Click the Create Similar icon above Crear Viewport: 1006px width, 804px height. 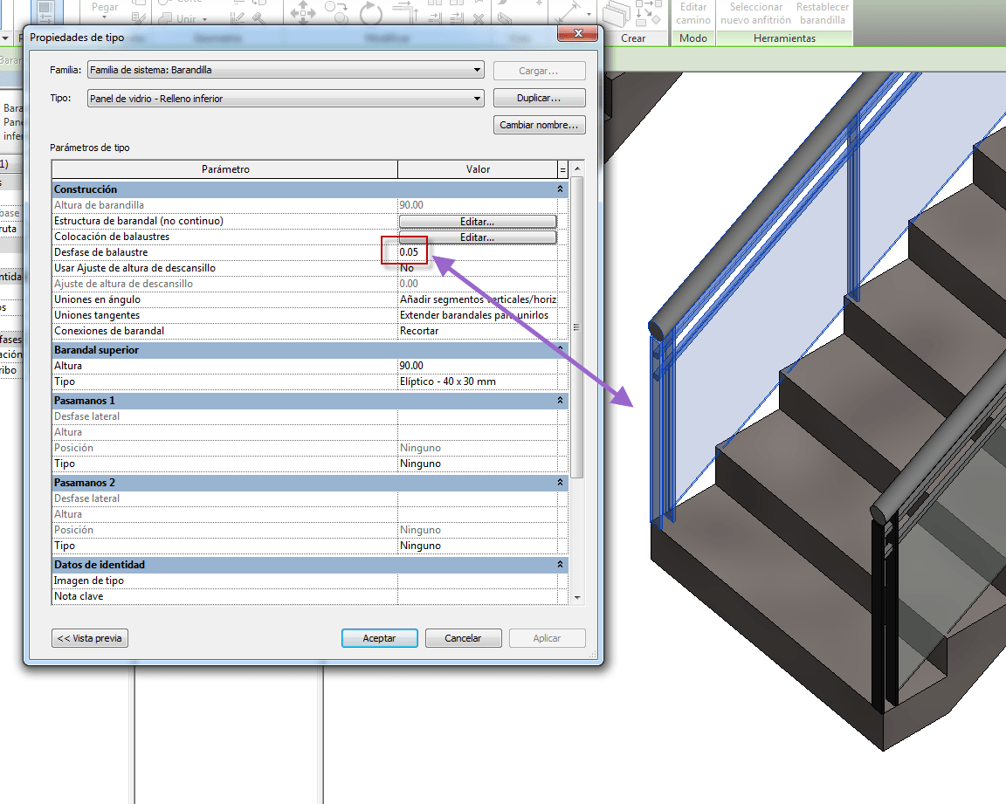[617, 13]
